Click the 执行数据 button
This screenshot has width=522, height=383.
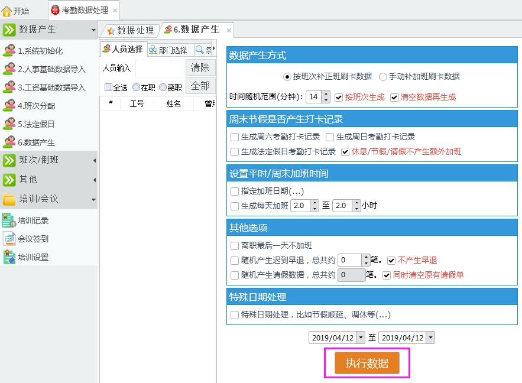point(367,363)
